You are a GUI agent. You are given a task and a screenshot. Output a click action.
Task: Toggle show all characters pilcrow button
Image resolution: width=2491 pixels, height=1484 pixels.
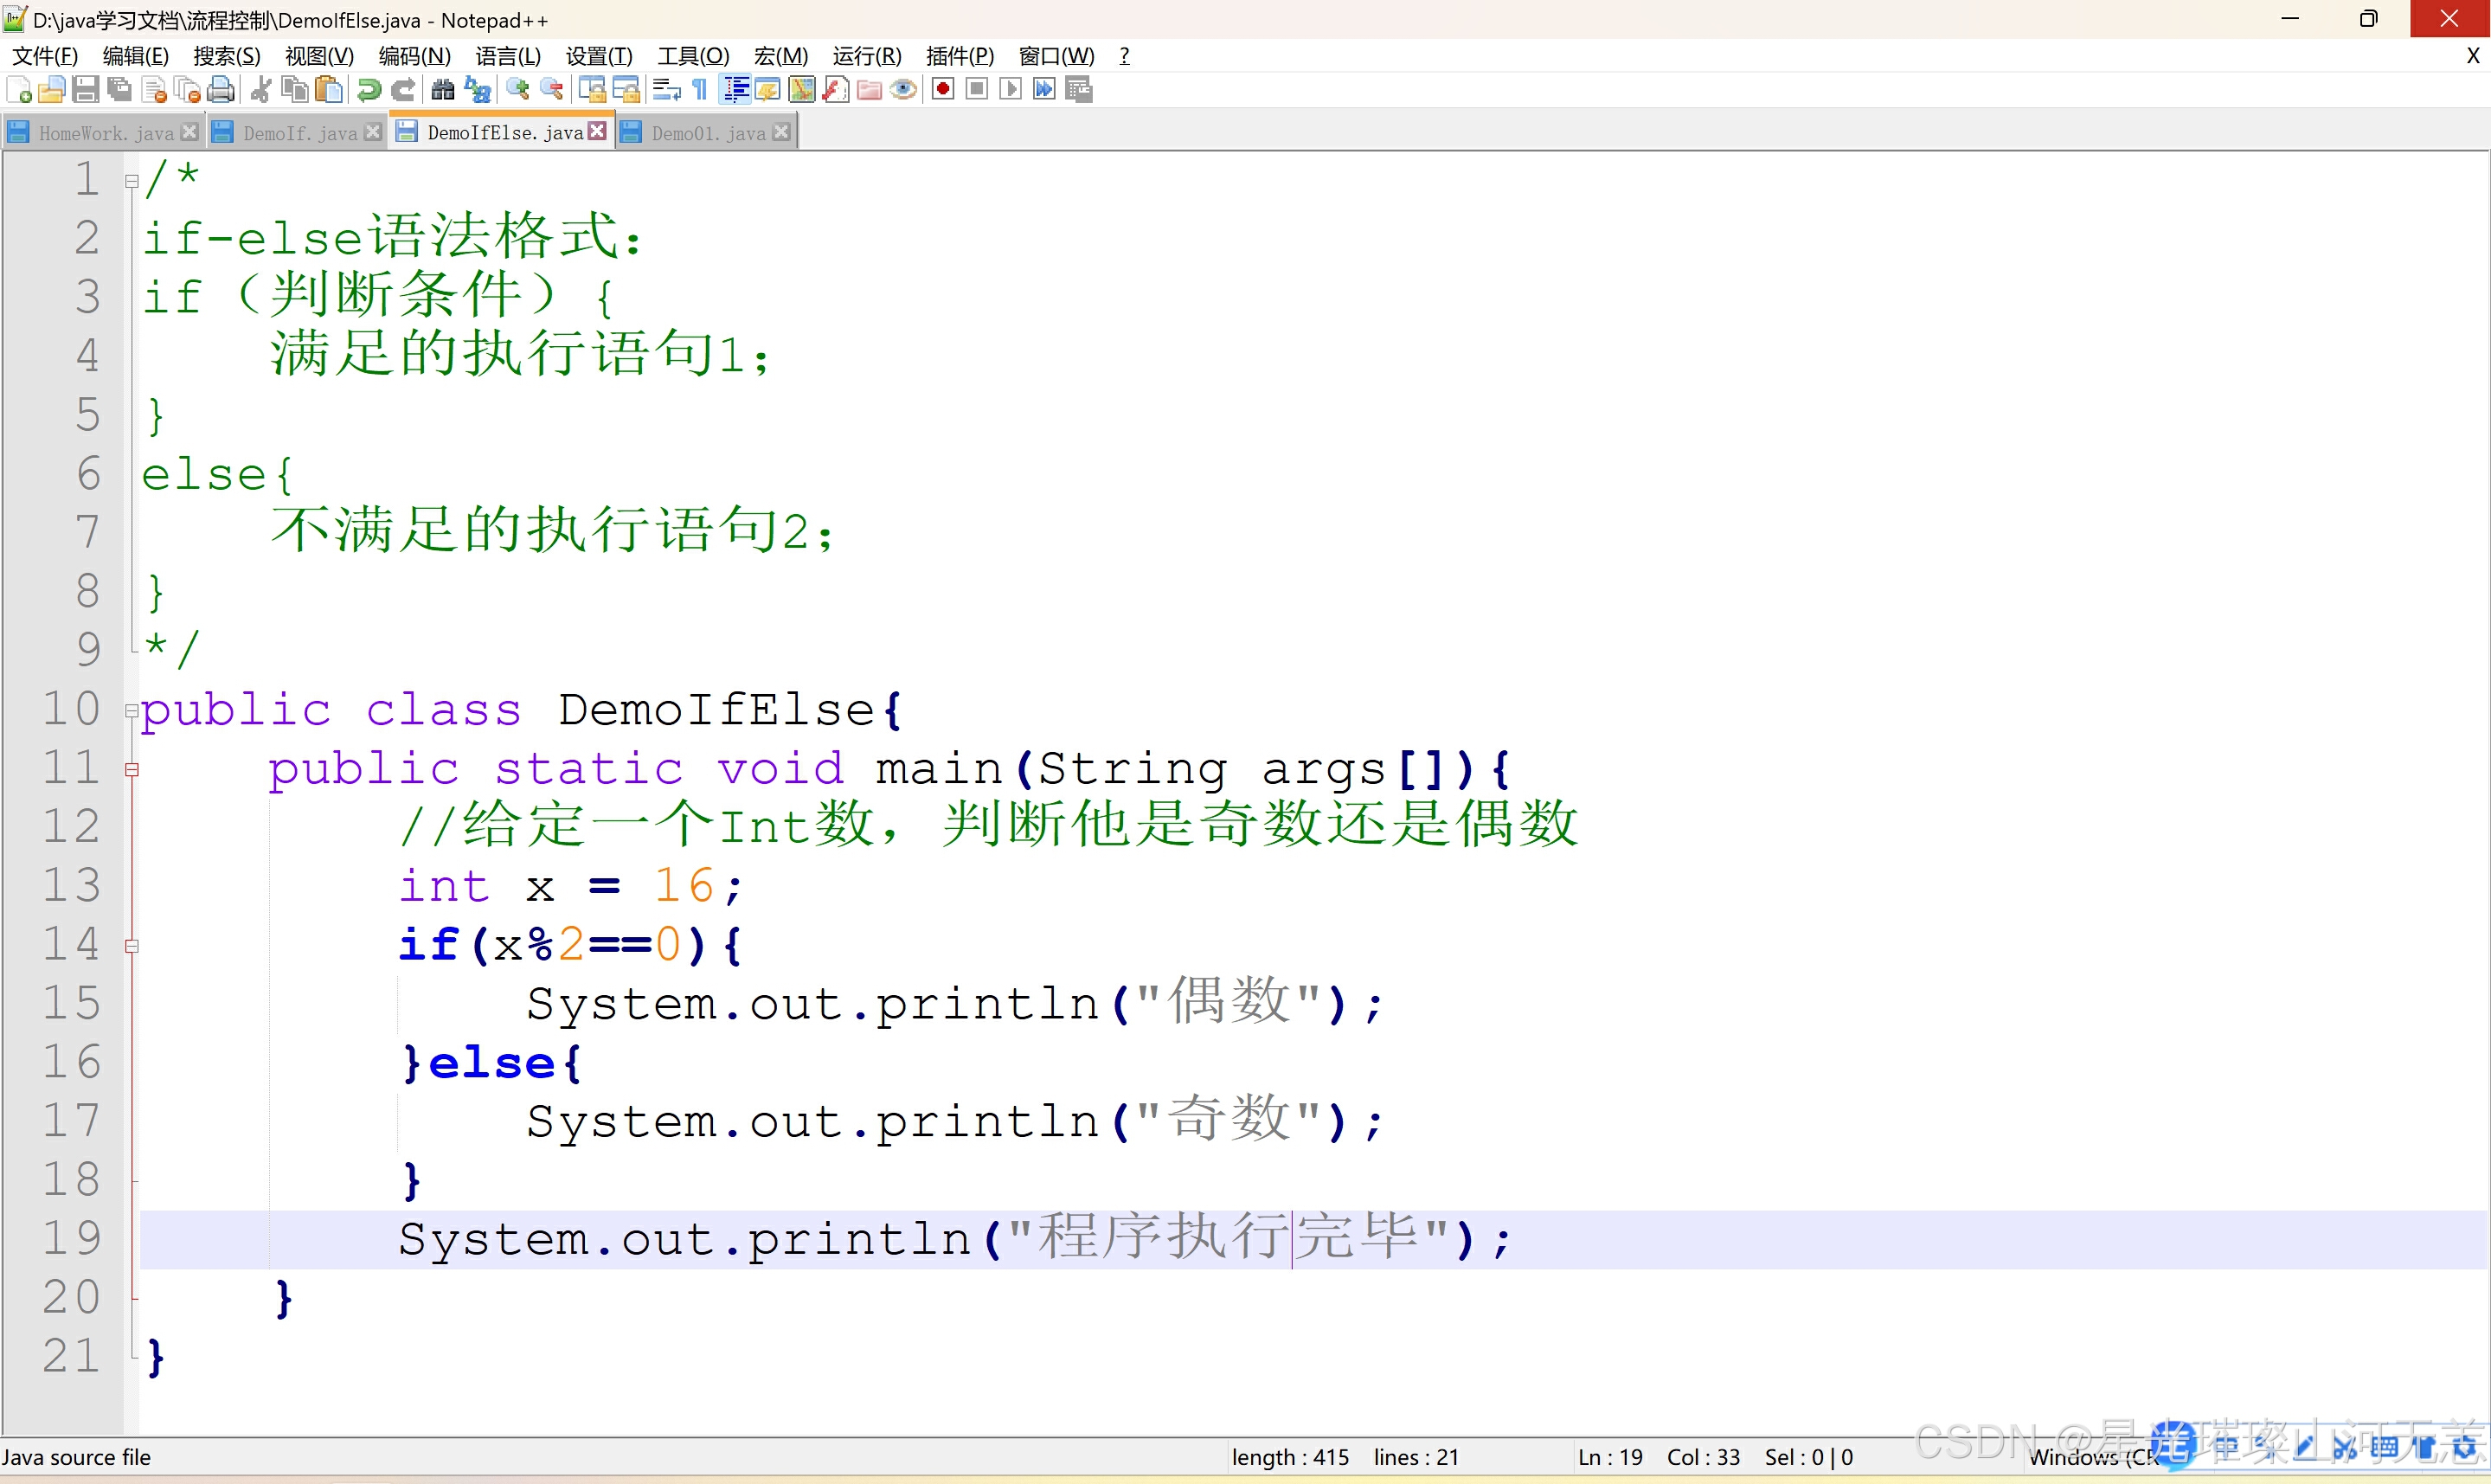(700, 90)
